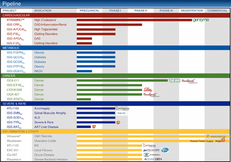Click the METABOLIC section header
Viewport: 231px width, 162px height.
click(x=115, y=48)
